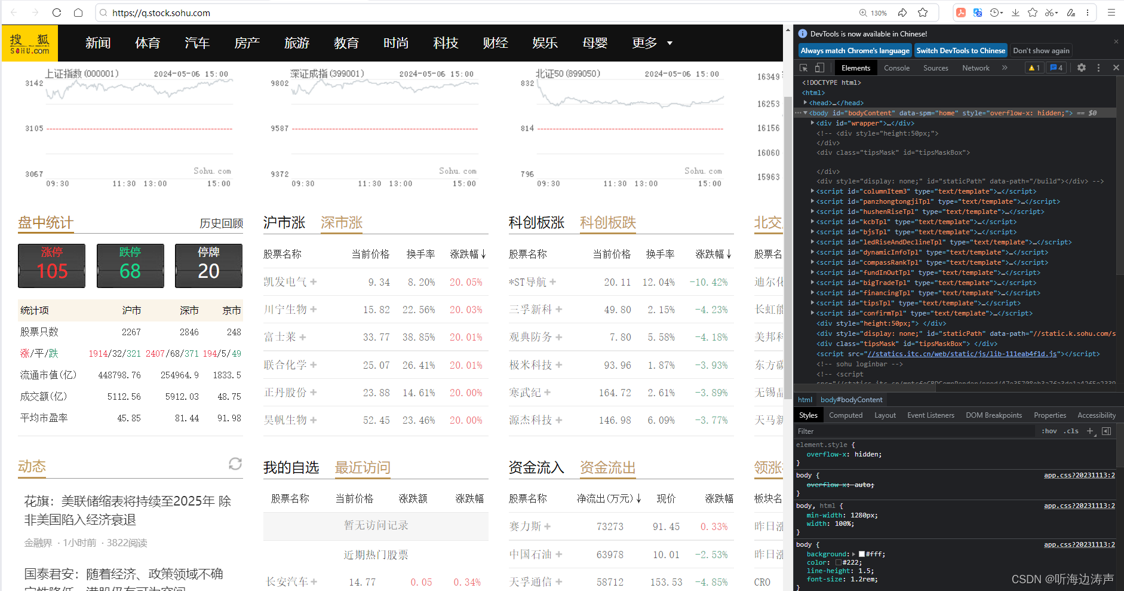Toggle computed styles sidebar icon
The image size is (1124, 591).
tap(1107, 431)
